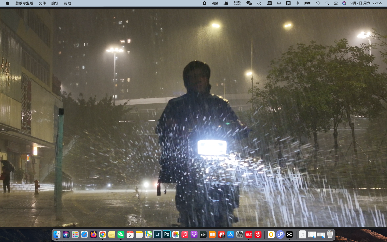Image resolution: width=387 pixels, height=242 pixels.
Task: Click the 有道 menu bar item
Action: 215,3
